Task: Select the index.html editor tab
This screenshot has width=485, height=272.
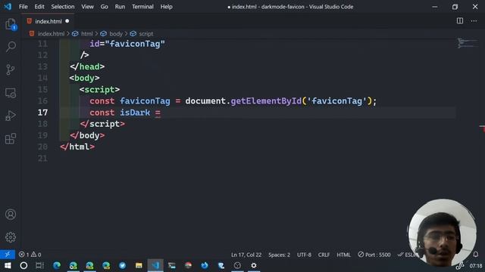Action: point(48,21)
